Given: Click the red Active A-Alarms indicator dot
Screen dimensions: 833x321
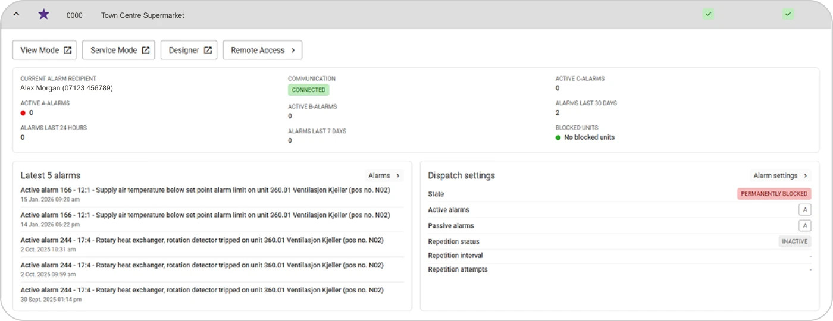Looking at the screenshot, I should click(x=23, y=113).
